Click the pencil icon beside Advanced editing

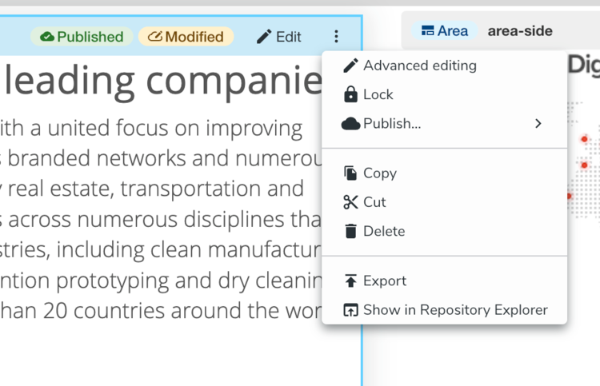coord(350,66)
